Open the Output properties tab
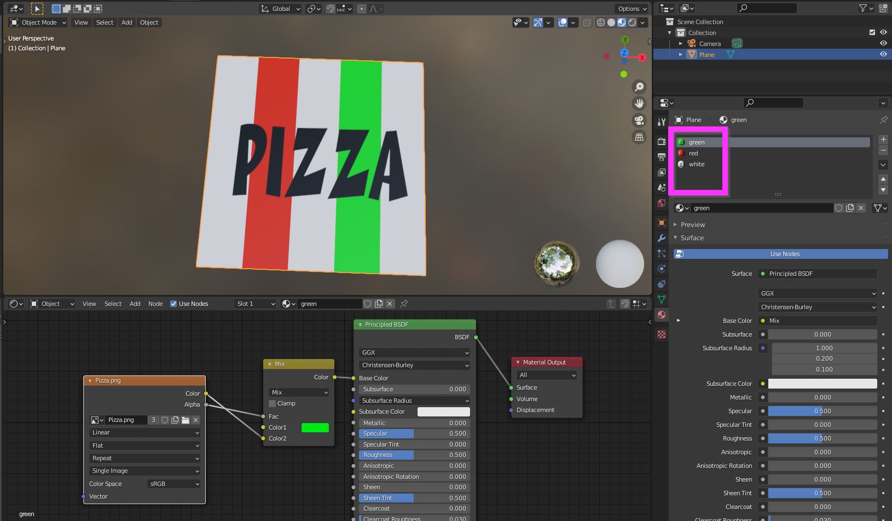The image size is (892, 521). point(662,157)
